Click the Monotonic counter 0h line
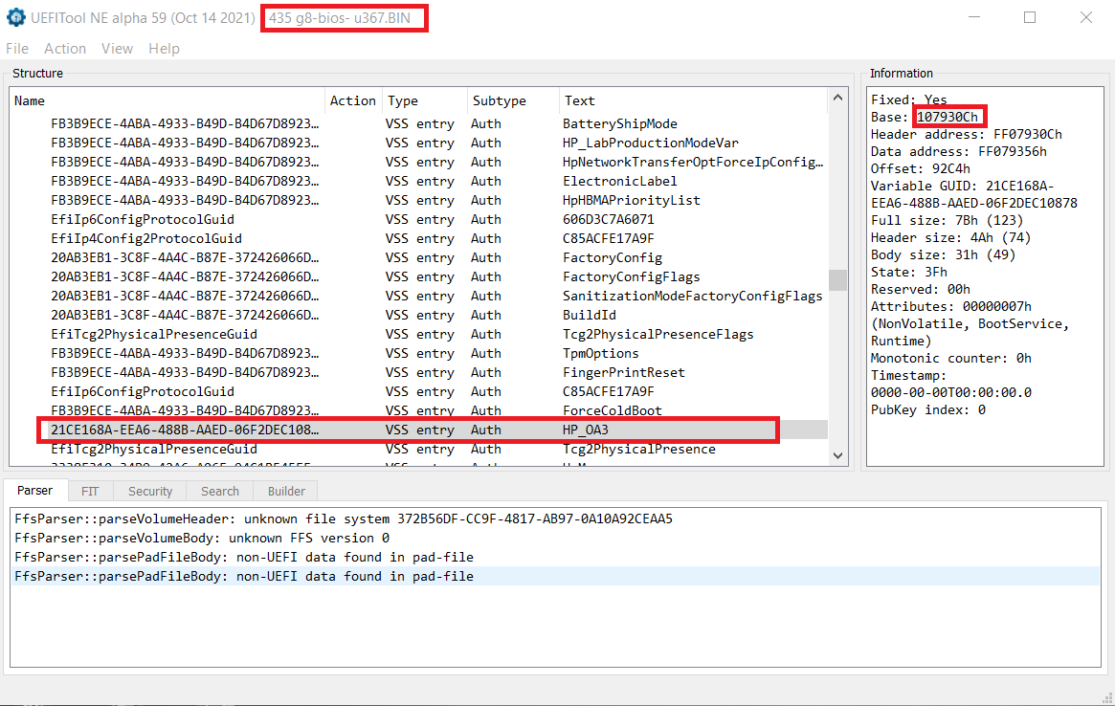The height and width of the screenshot is (706, 1115). pos(950,359)
